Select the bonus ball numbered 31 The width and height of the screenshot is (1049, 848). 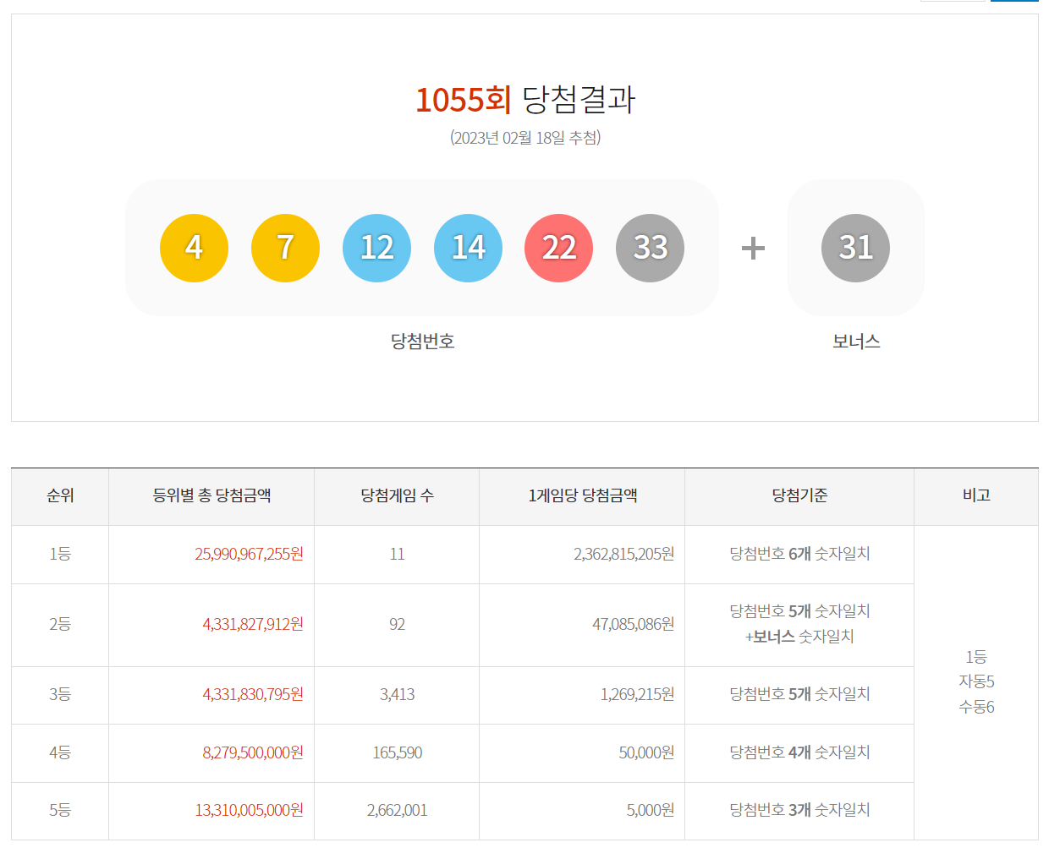(x=855, y=247)
